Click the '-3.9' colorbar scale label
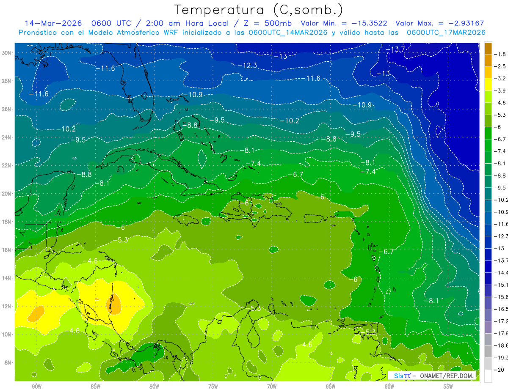Viewport: 508px width, 392px height. 500,90
